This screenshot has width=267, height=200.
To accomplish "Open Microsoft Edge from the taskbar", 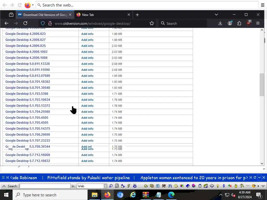I will pos(171,195).
